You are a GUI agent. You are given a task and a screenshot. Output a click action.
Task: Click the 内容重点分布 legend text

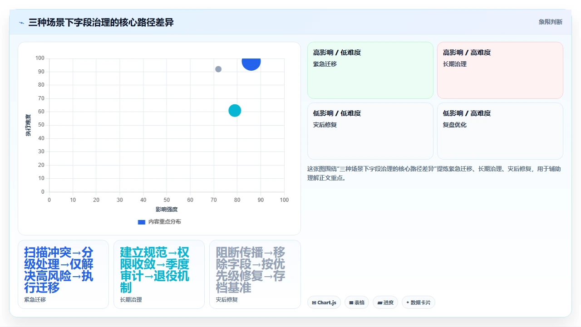click(165, 222)
